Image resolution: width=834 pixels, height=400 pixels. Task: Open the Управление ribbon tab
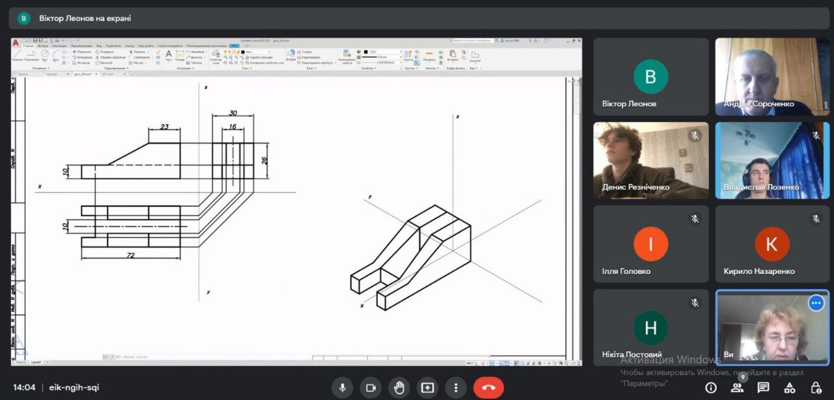[113, 46]
